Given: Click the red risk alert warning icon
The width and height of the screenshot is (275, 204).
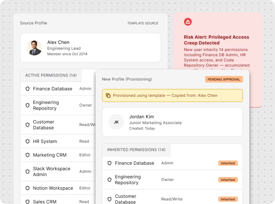Looking at the screenshot, I should click(x=188, y=22).
